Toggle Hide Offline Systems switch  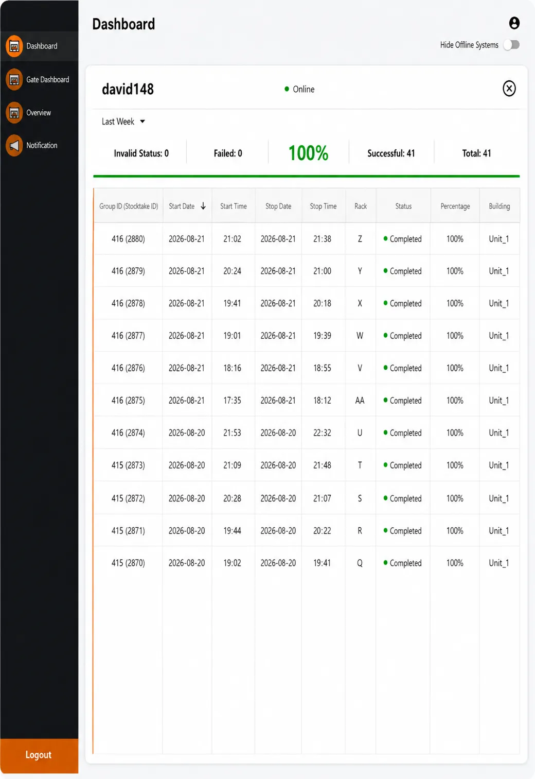[511, 45]
